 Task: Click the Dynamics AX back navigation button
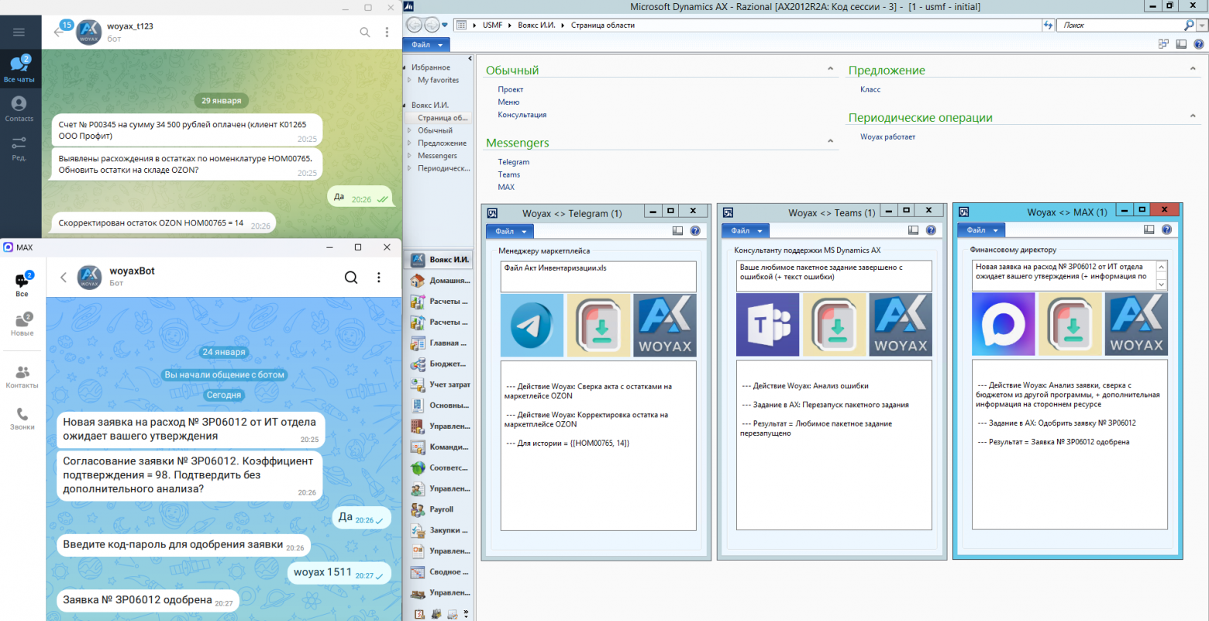click(x=415, y=25)
